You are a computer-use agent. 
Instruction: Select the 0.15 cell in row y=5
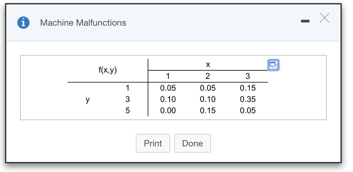[208, 111]
